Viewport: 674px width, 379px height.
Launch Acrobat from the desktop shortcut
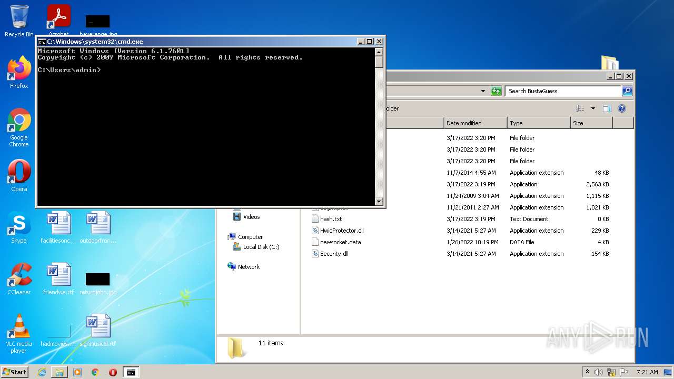[58, 20]
